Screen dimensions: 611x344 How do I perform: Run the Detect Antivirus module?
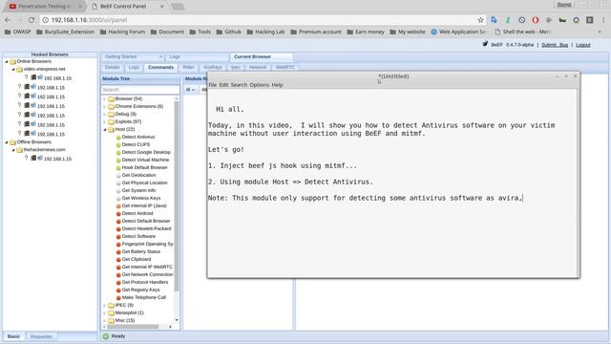pyautogui.click(x=138, y=137)
